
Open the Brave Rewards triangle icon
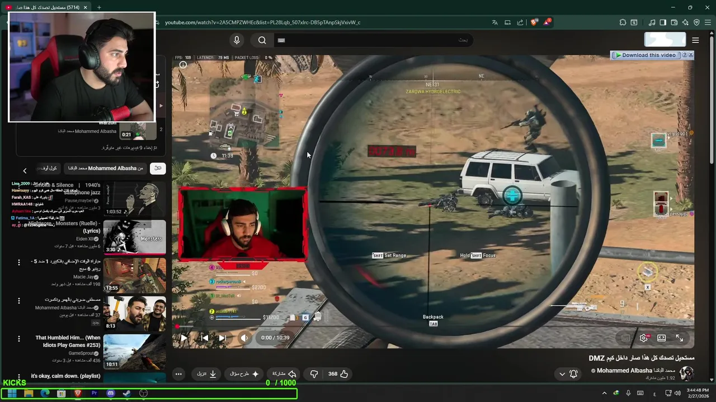pos(547,22)
